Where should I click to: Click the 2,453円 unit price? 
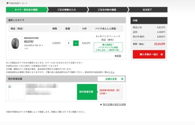(x=56, y=43)
